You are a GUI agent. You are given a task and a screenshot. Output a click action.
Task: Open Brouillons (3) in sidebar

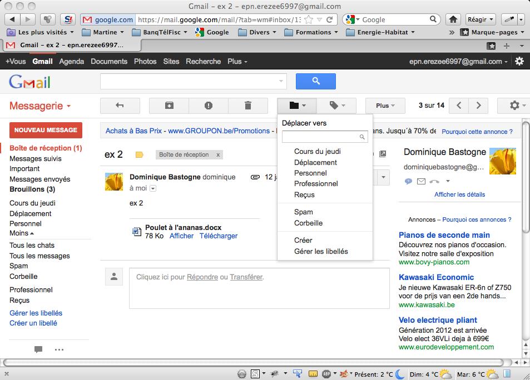click(x=32, y=189)
